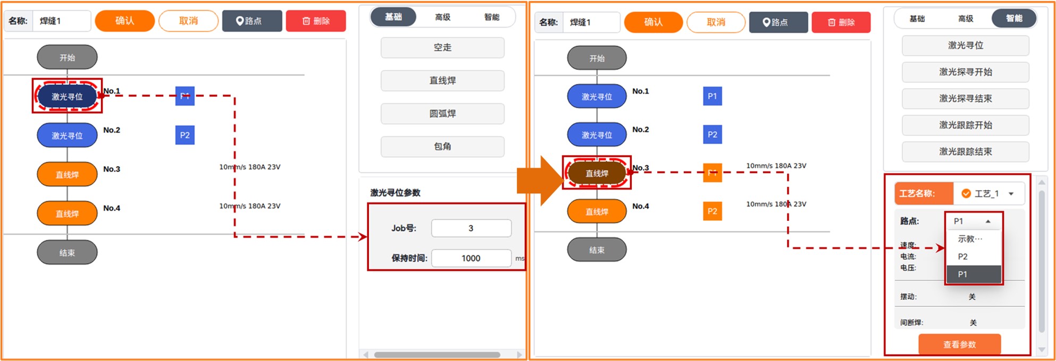Toggle the 间断焊 setting showing 关
Screen dimensions: 1056x361
click(973, 322)
